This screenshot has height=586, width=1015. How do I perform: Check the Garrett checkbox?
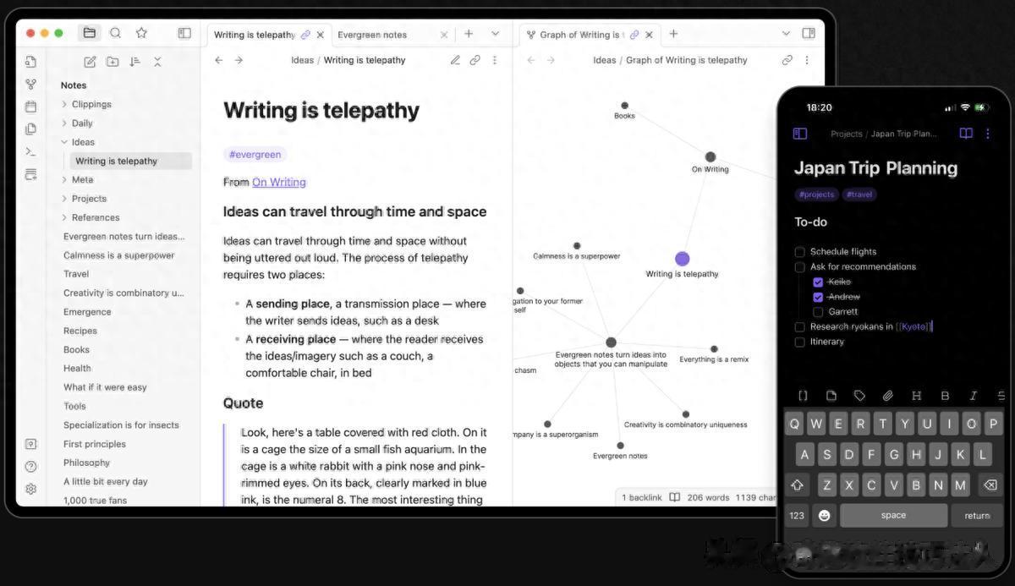[x=818, y=312]
